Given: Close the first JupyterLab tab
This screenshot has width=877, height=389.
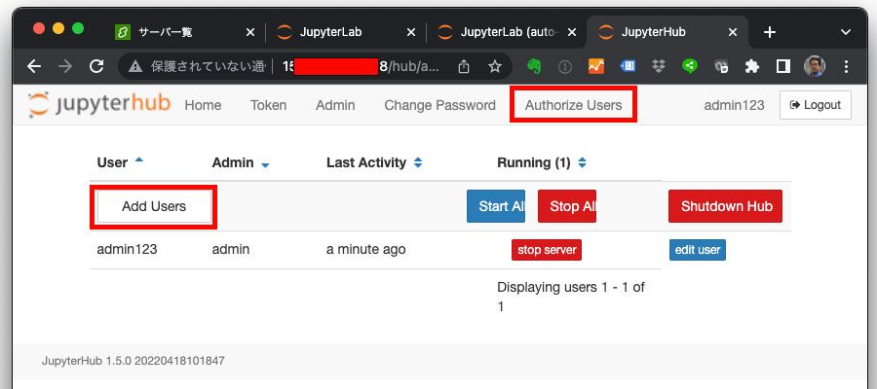Looking at the screenshot, I should click(410, 32).
